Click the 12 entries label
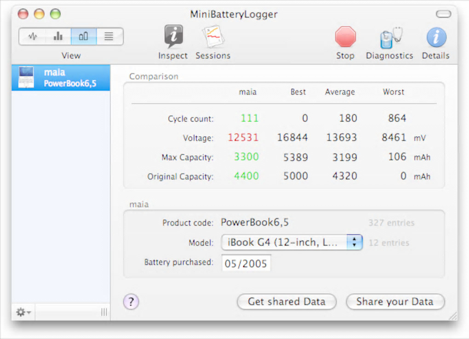 389,243
